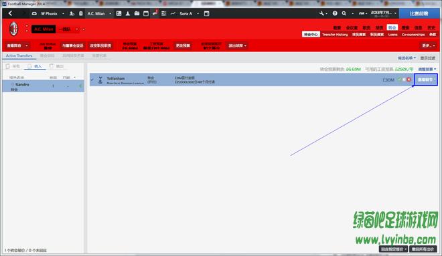Viewport: 442px width, 256px height.
Task: Open the help question mark icon
Action: 335,13
